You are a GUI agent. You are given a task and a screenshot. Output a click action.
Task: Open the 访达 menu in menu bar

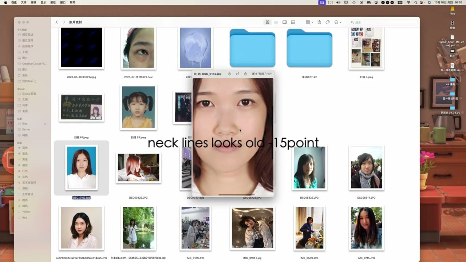pyautogui.click(x=14, y=3)
